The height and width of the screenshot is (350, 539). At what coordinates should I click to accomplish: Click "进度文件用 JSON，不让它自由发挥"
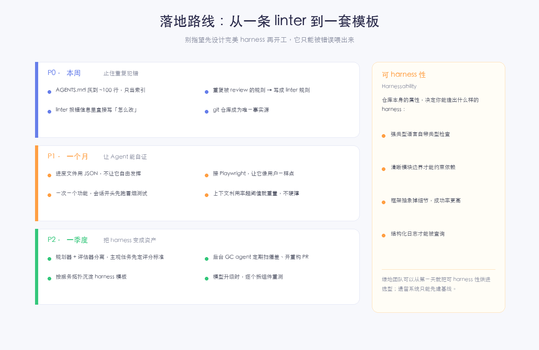tap(98, 174)
